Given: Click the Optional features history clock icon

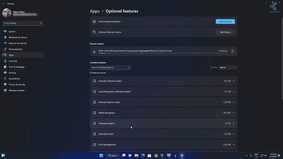Looking at the screenshot, I should coord(94,32).
